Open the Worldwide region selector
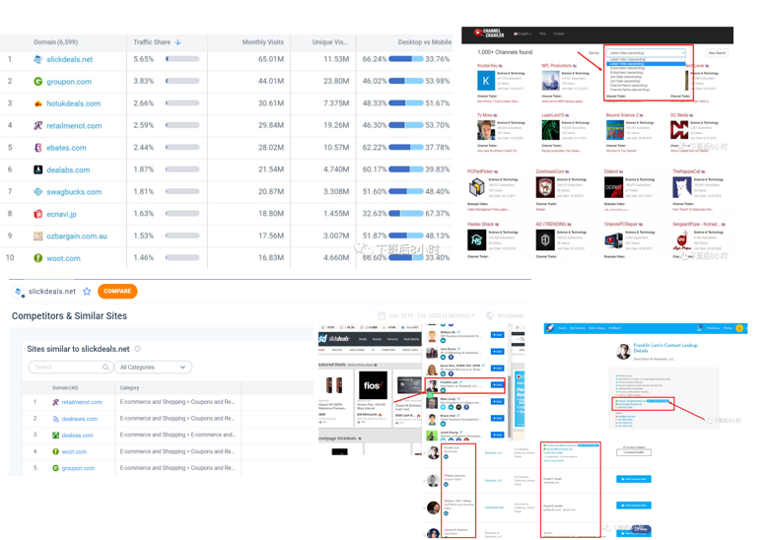This screenshot has height=540, width=768. pyautogui.click(x=505, y=315)
